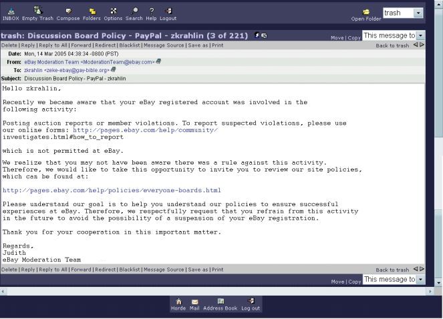Image resolution: width=443 pixels, height=319 pixels.
Task: Click the Options icon in toolbar
Action: point(113,11)
